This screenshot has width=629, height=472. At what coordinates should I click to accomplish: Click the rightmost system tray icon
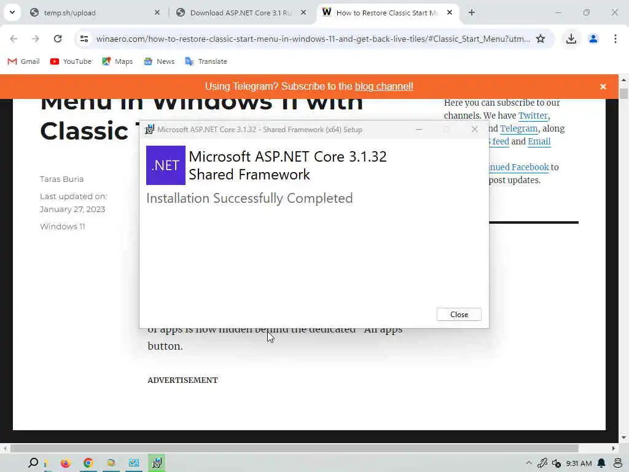(618, 463)
